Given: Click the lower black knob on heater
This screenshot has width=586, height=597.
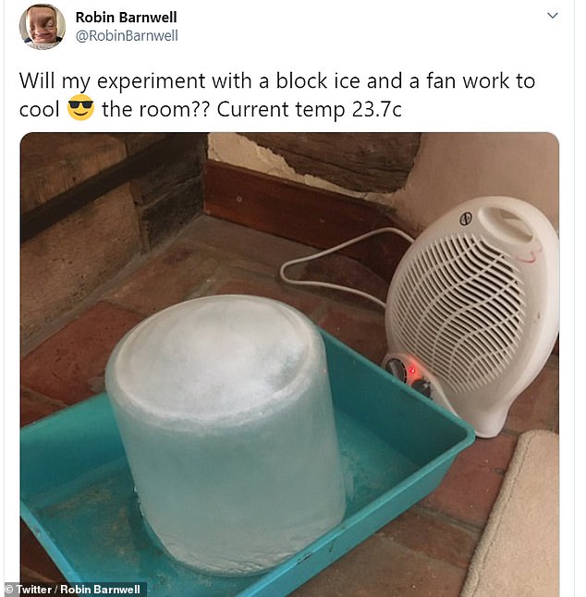Looking at the screenshot, I should pyautogui.click(x=422, y=388).
